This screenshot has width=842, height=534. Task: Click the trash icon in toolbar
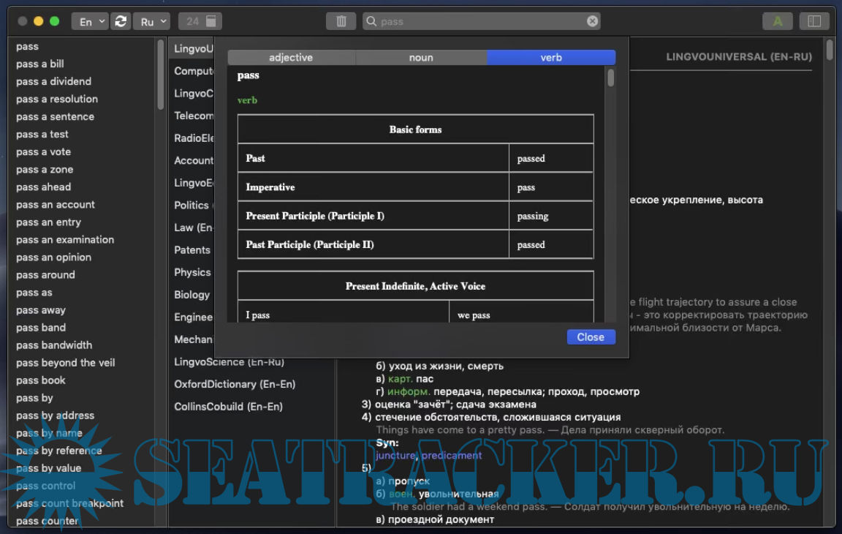click(341, 21)
